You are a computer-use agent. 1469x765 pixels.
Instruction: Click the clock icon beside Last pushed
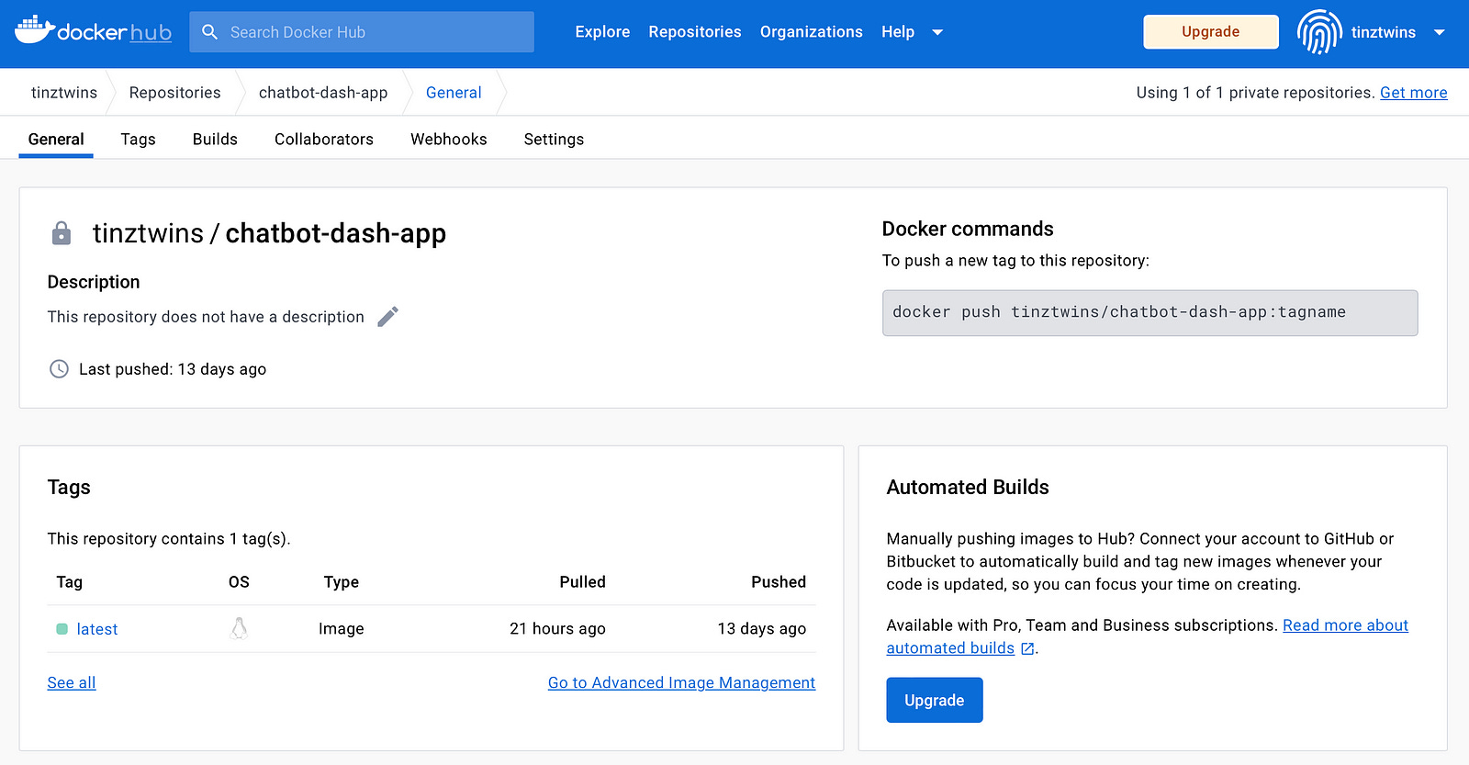click(x=59, y=369)
